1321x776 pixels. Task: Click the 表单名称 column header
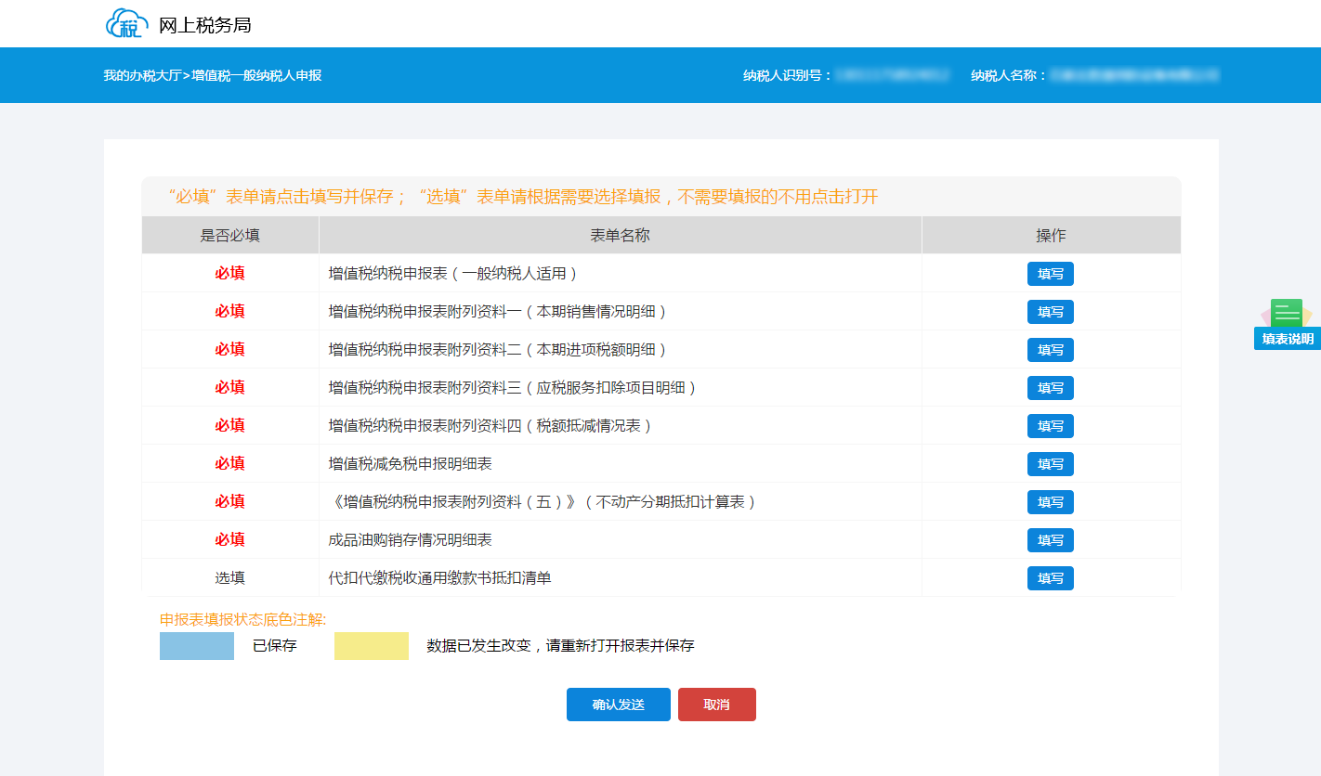620,236
